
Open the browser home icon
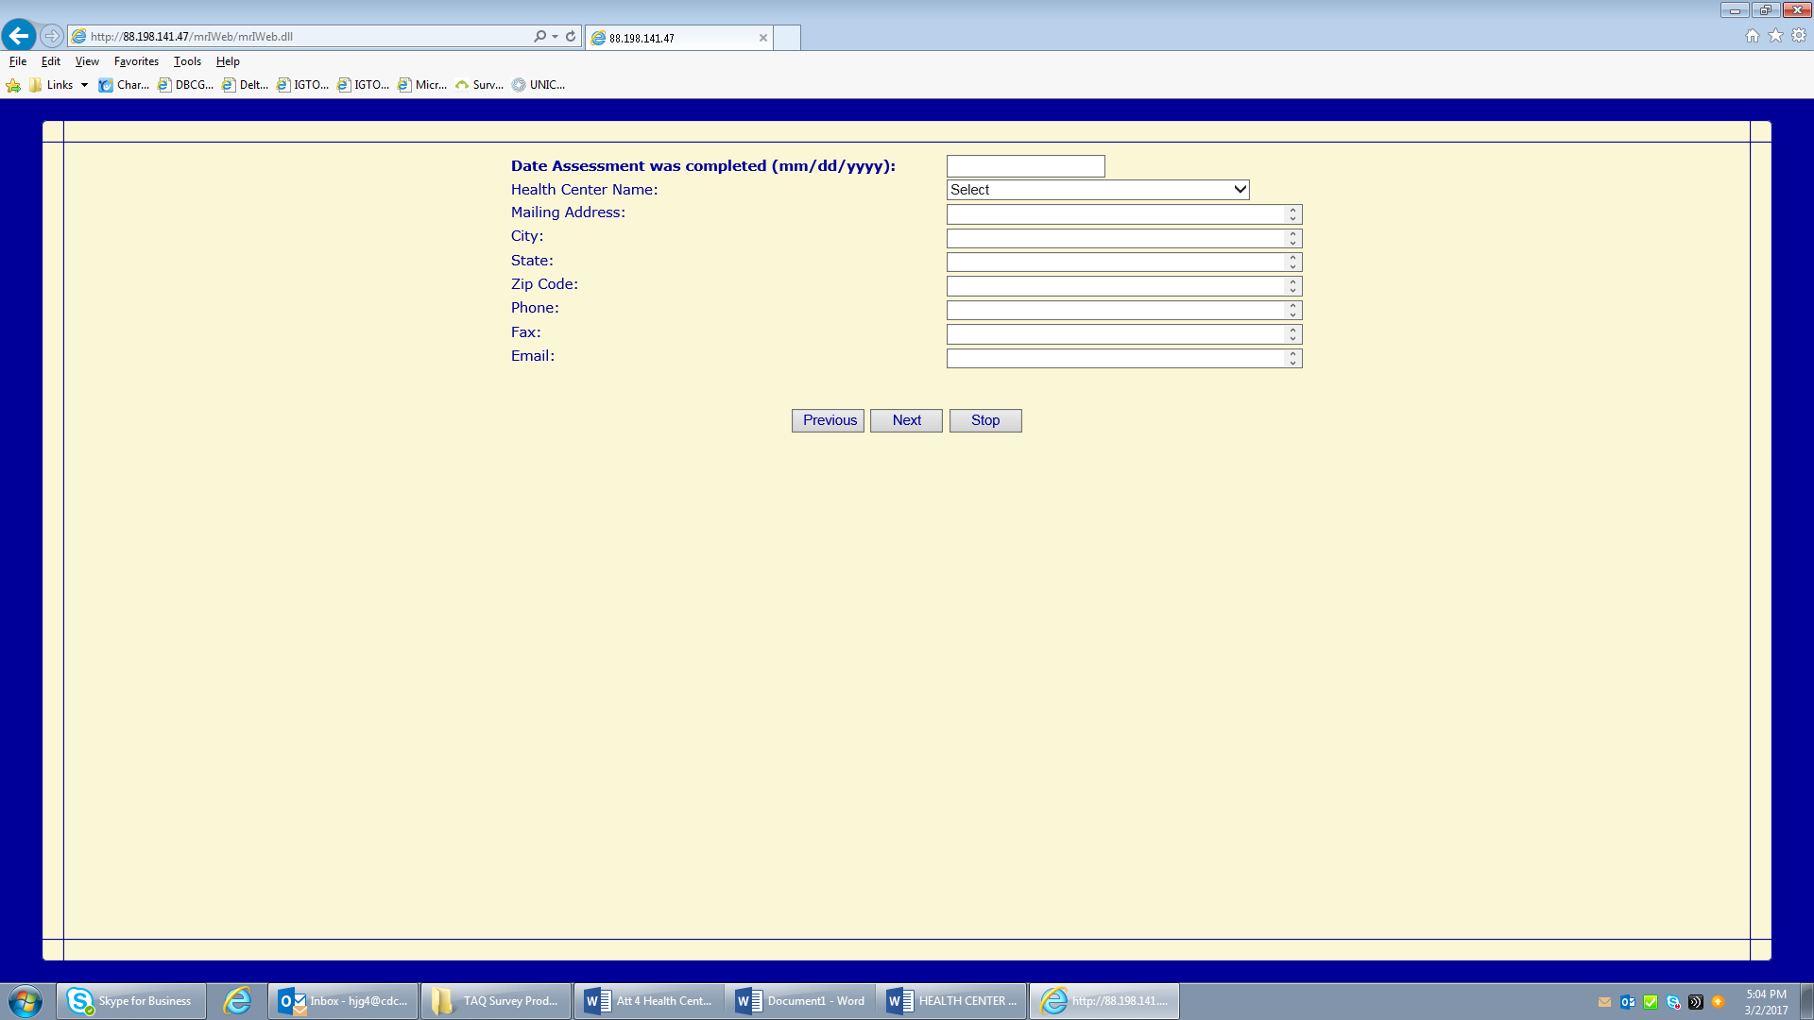pyautogui.click(x=1753, y=36)
